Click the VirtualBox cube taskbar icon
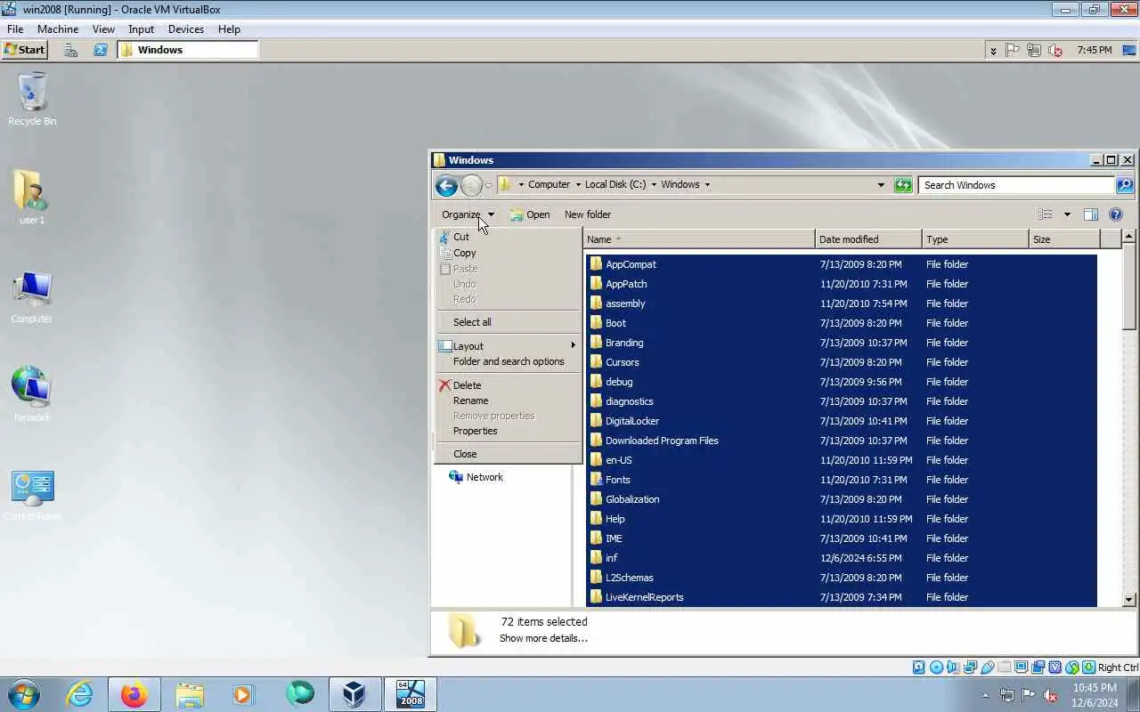The width and height of the screenshot is (1140, 712). point(354,694)
